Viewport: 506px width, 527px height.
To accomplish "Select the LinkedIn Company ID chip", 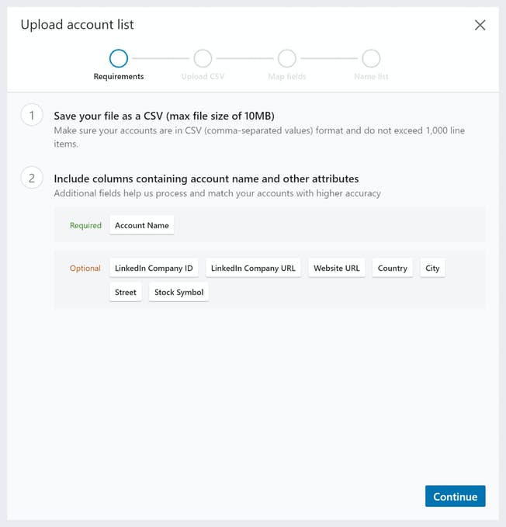I will (x=154, y=269).
